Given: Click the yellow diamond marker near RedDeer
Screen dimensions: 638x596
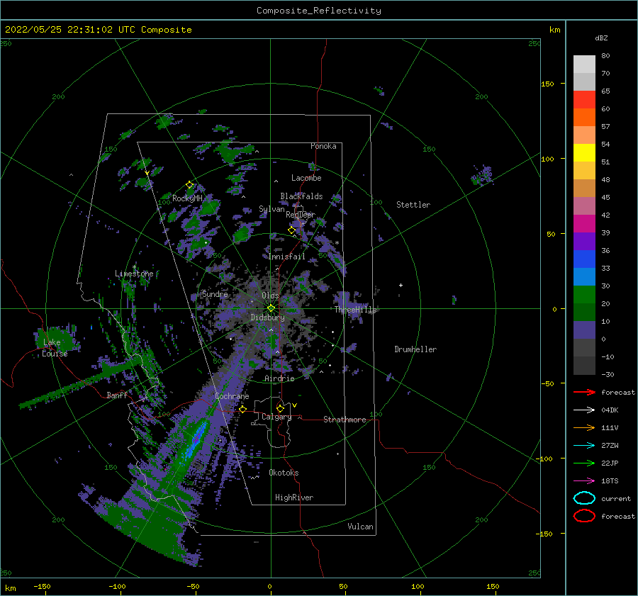Looking at the screenshot, I should point(292,230).
